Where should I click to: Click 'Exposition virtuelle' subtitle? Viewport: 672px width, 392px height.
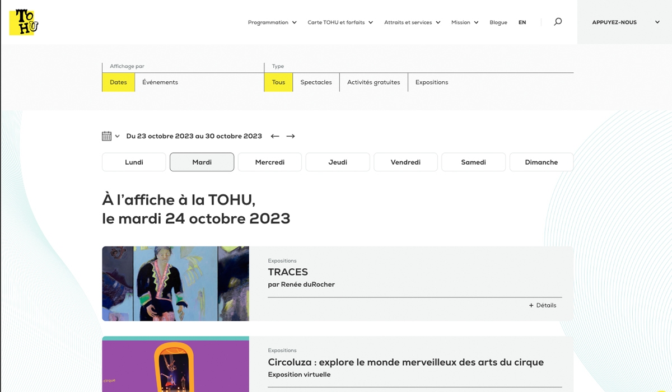(299, 375)
